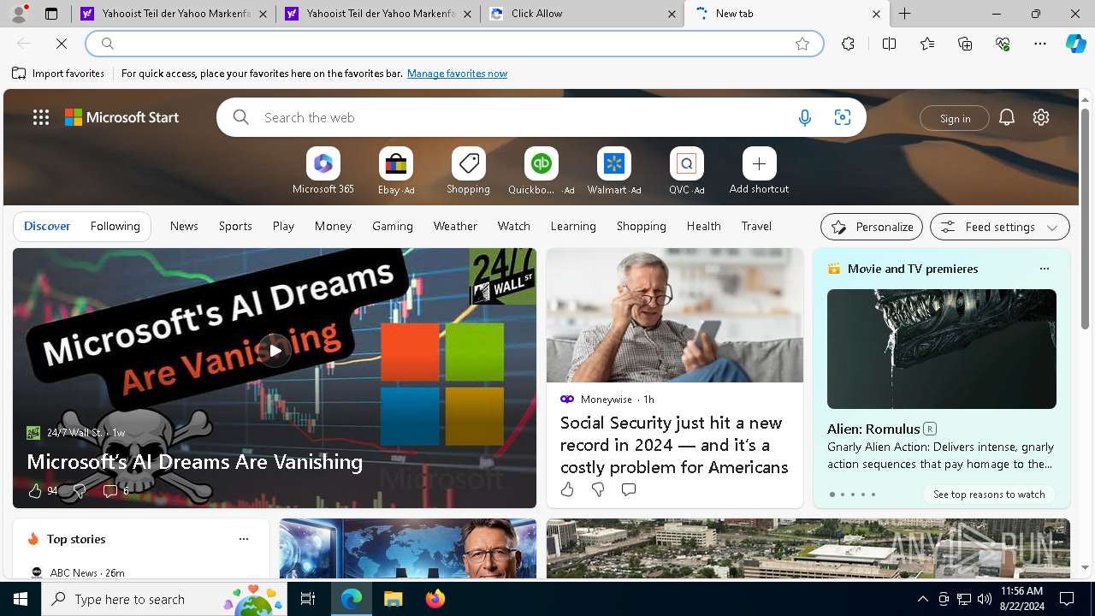The width and height of the screenshot is (1095, 616).
Task: Stop loading the page
Action: [62, 44]
